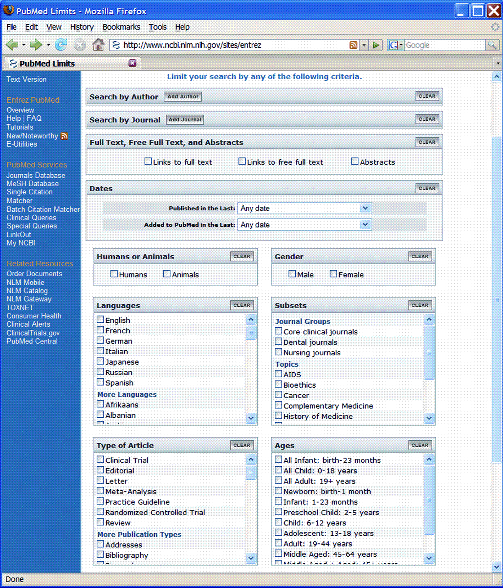Open the History menu
The height and width of the screenshot is (588, 503).
click(x=82, y=27)
